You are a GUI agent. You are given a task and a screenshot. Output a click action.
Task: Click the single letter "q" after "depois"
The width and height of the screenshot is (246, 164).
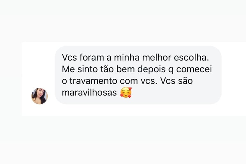(x=171, y=70)
